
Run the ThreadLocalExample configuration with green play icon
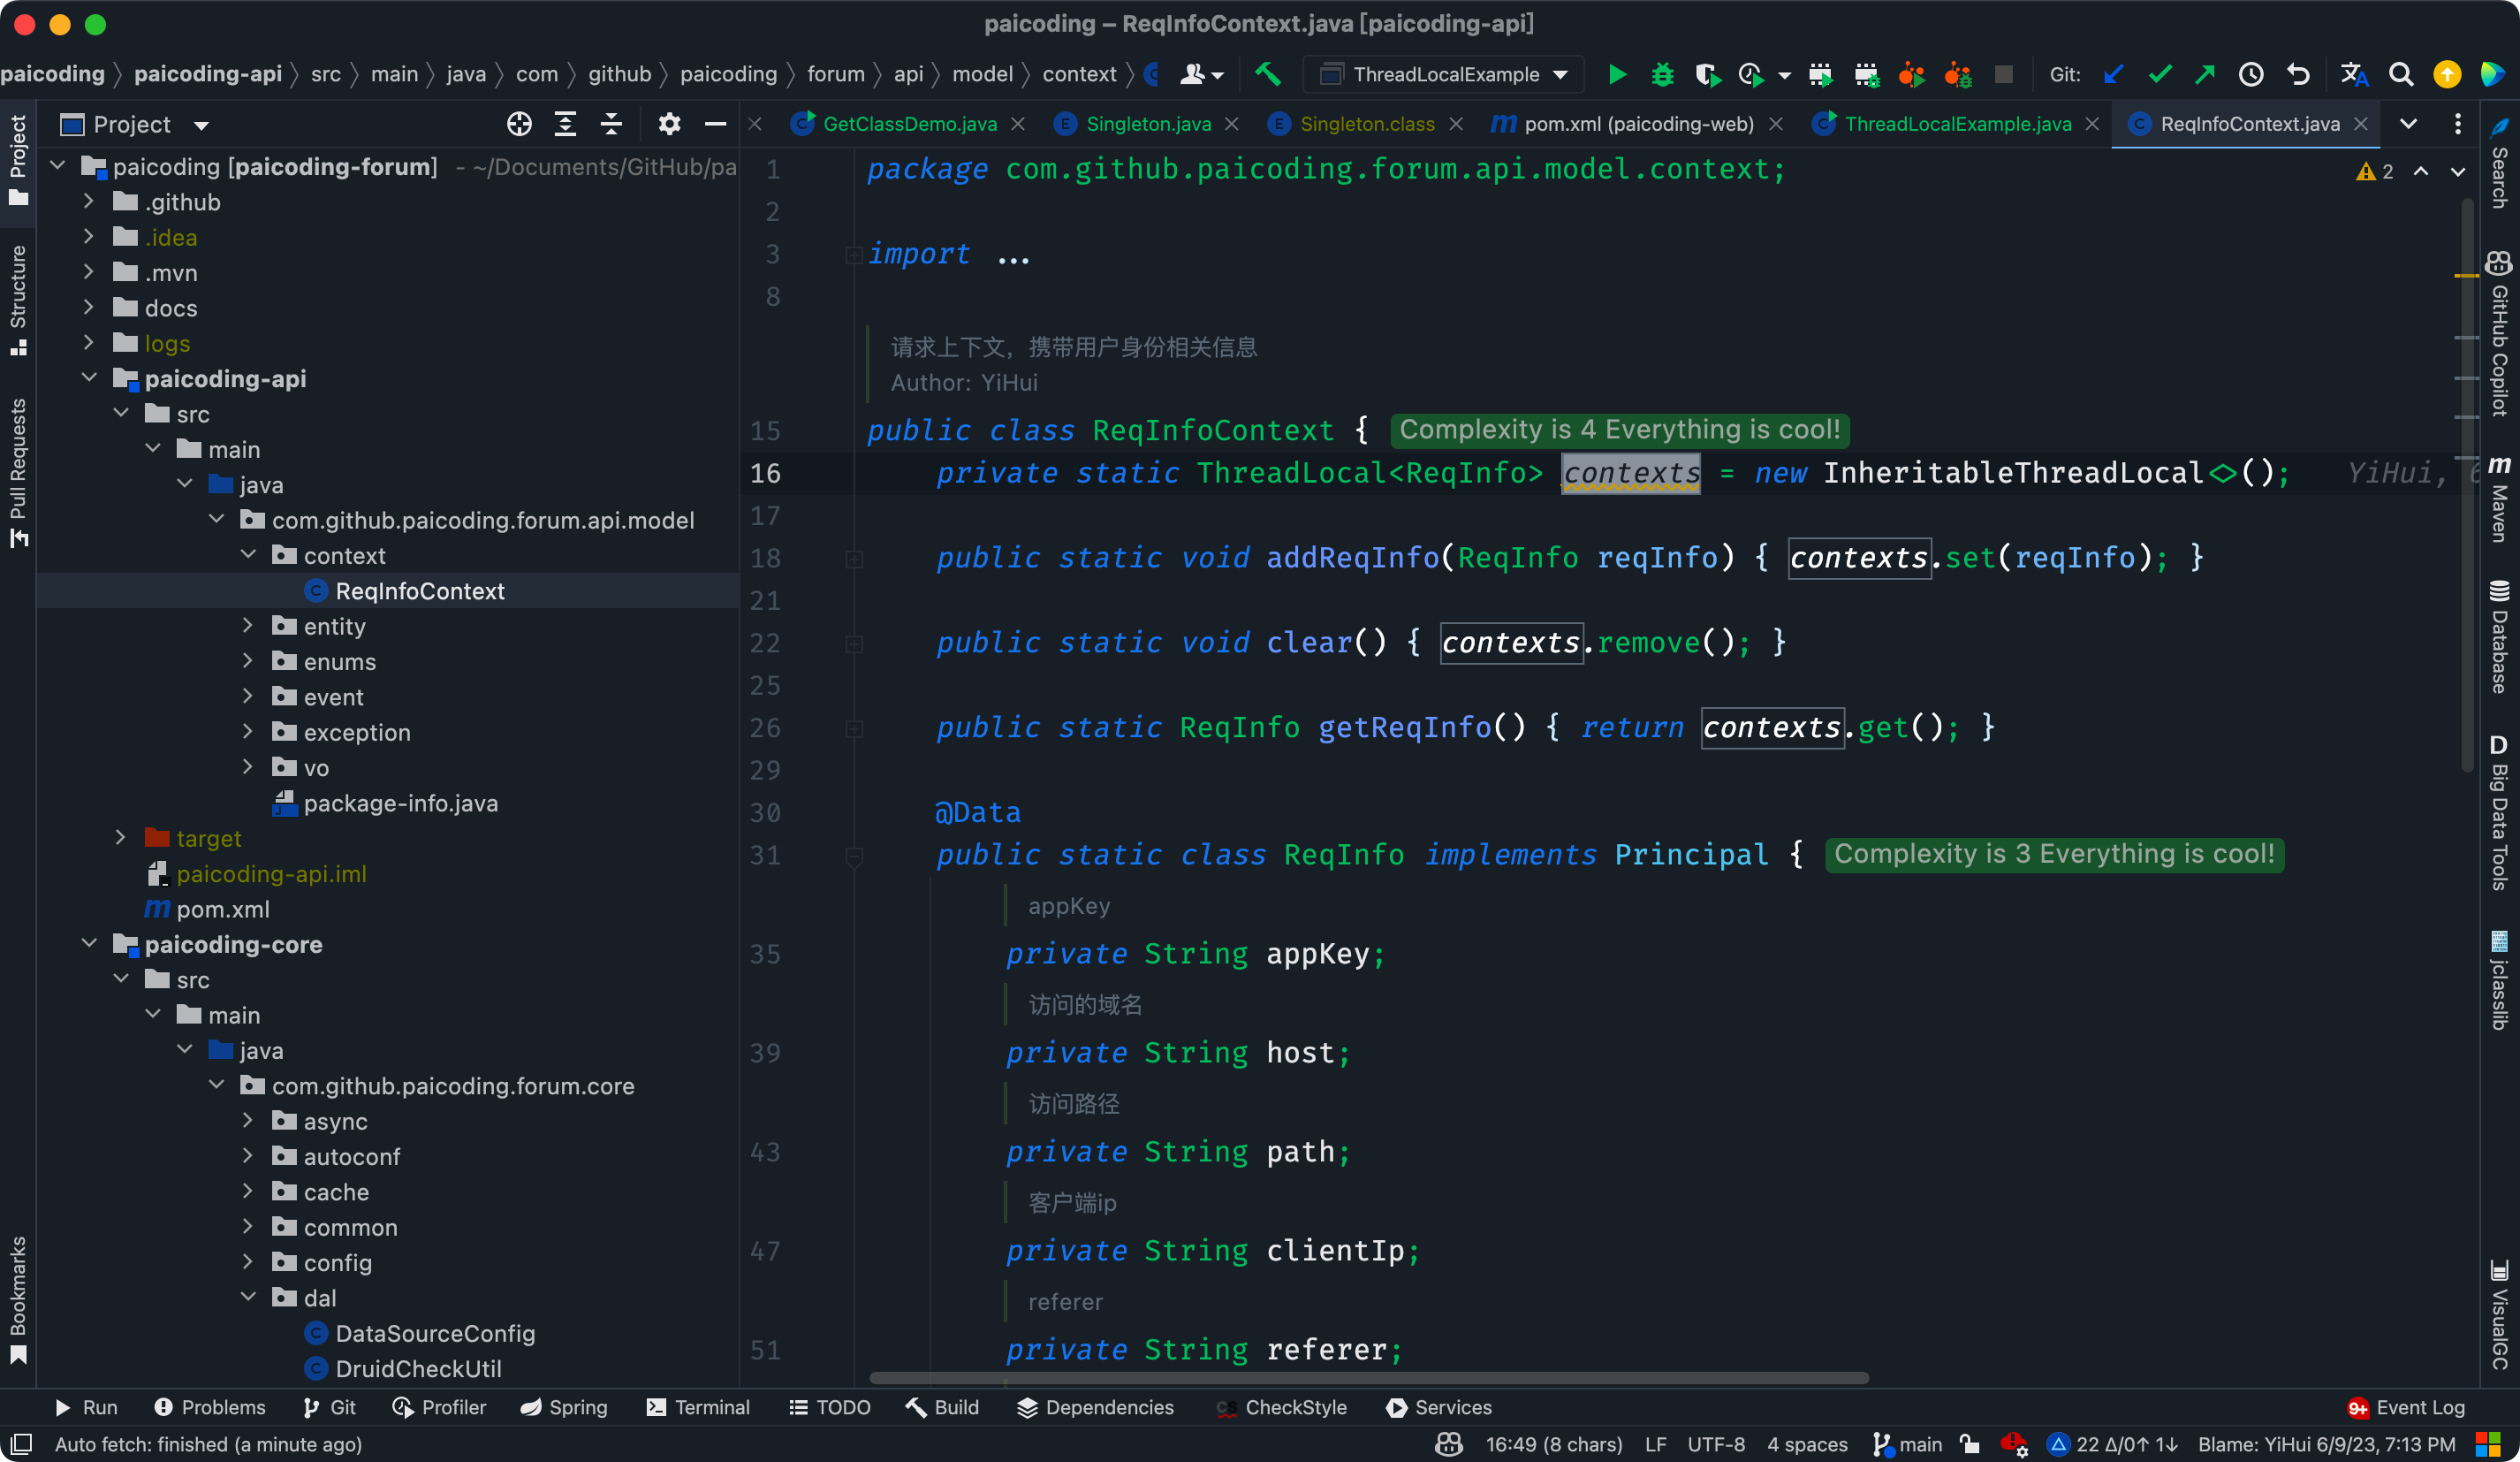click(1617, 74)
